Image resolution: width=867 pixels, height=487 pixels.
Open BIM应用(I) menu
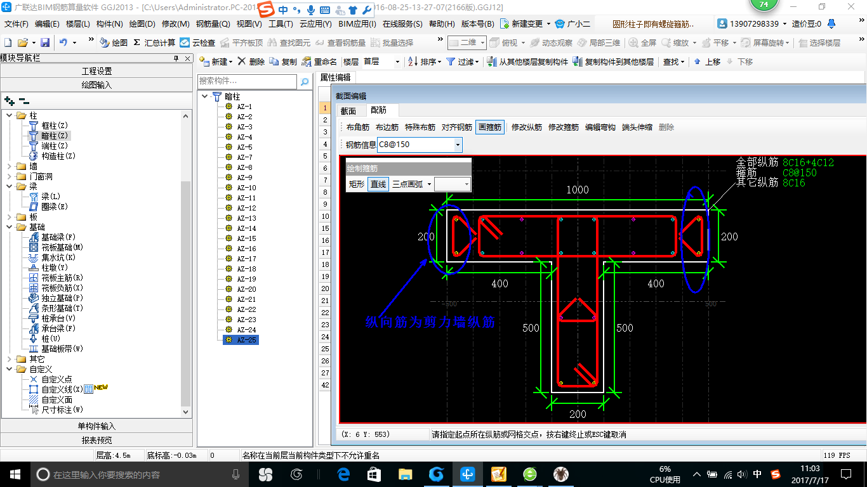[357, 23]
